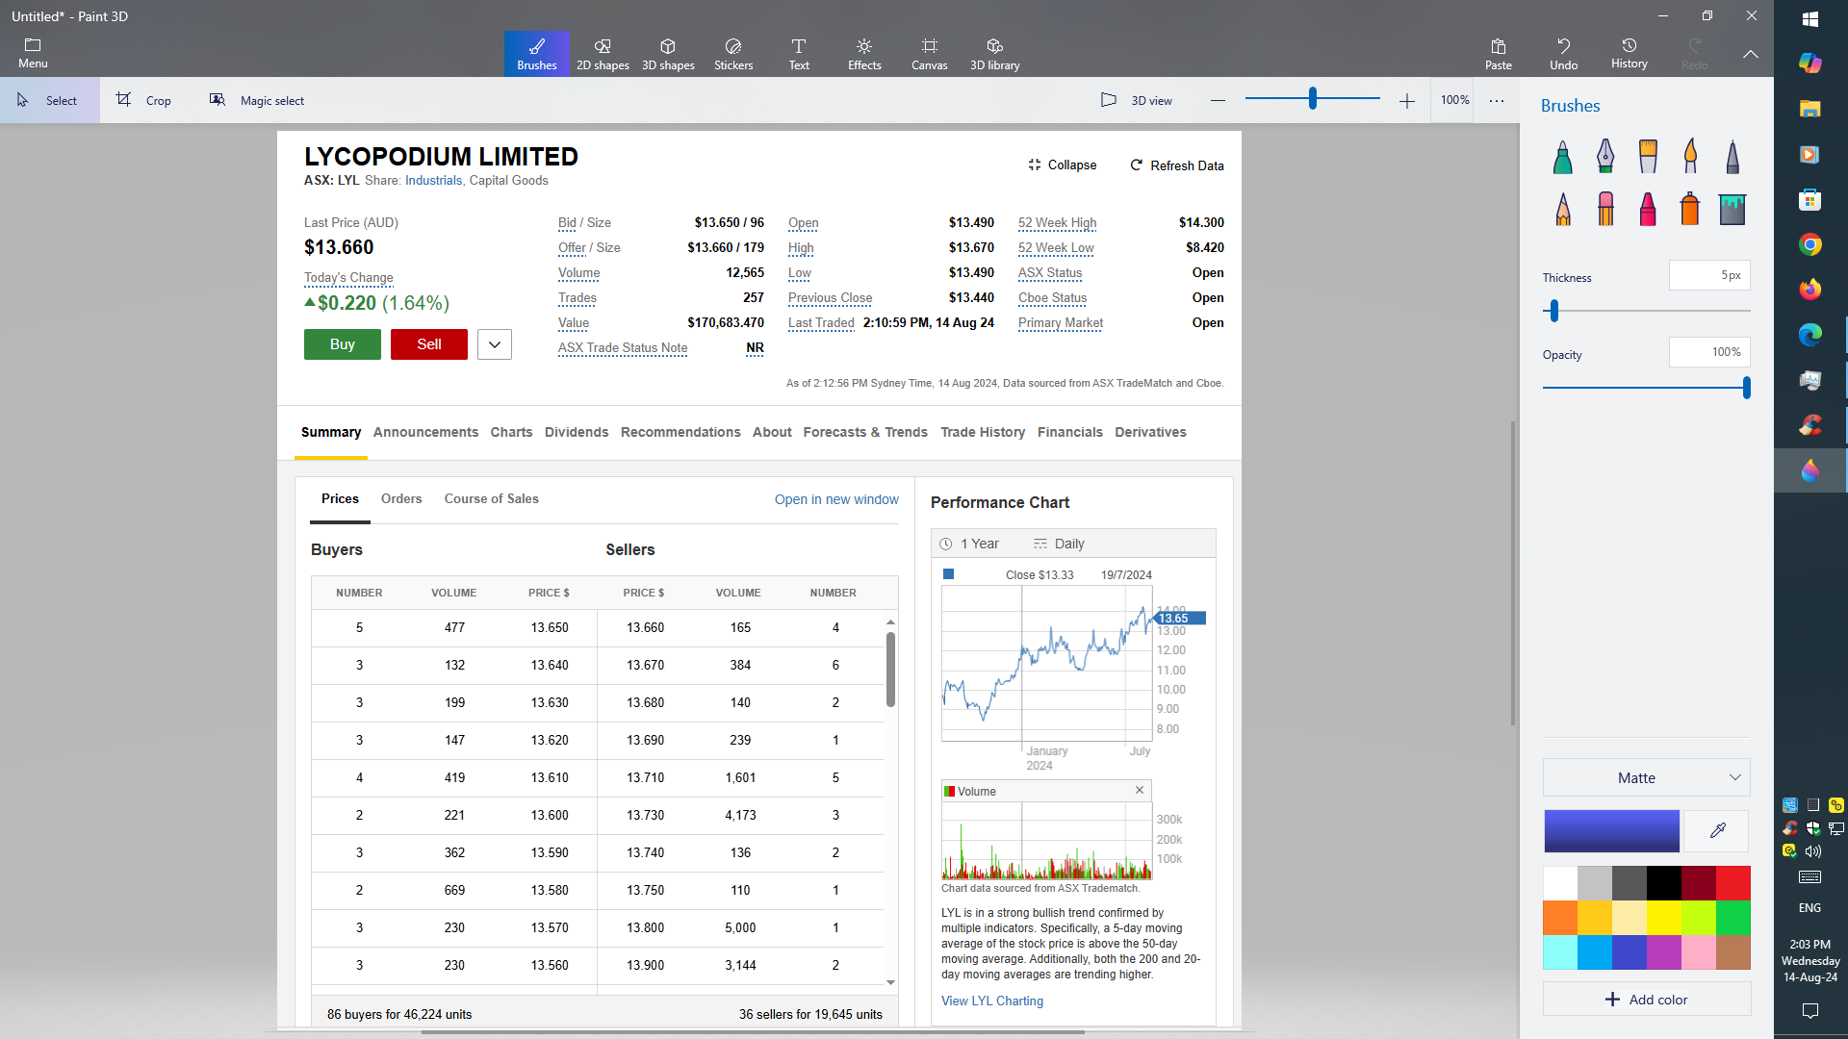
Task: Activate the Crop tool
Action: click(144, 100)
